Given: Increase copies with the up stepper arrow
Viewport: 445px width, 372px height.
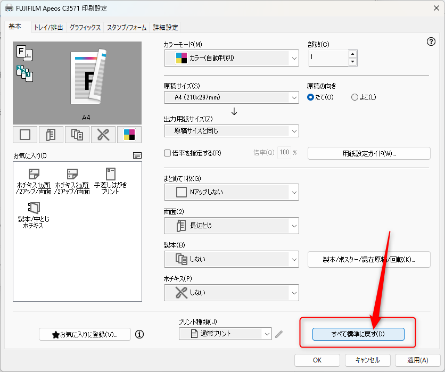Looking at the screenshot, I should (x=352, y=53).
